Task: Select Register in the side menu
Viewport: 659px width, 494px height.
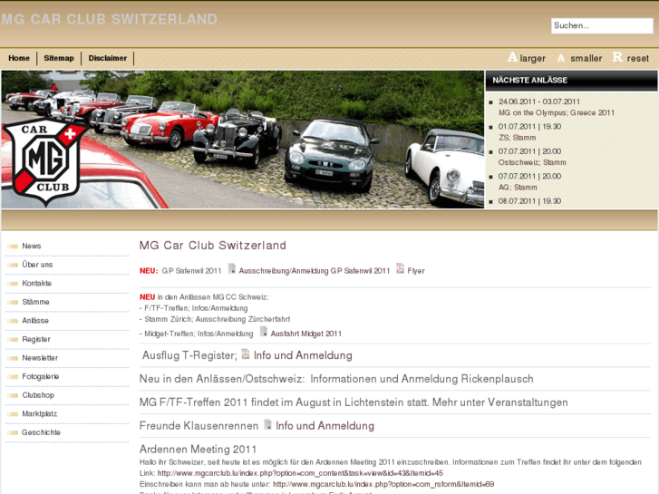Action: tap(36, 339)
